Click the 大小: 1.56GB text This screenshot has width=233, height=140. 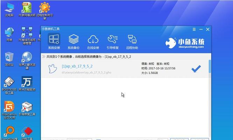click(150, 73)
